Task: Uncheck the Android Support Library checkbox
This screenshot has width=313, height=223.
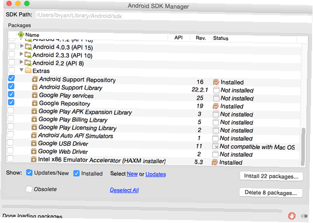Action: [x=11, y=86]
